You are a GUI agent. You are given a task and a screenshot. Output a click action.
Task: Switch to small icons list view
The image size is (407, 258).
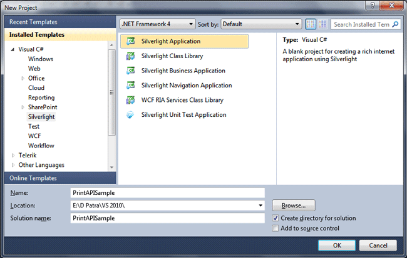tap(322, 24)
